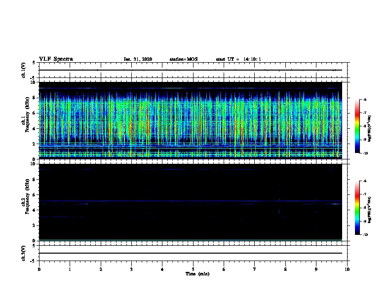Click the "2" frequency tick on ch.2 spectrogram
The image size is (391, 302).
point(34,226)
